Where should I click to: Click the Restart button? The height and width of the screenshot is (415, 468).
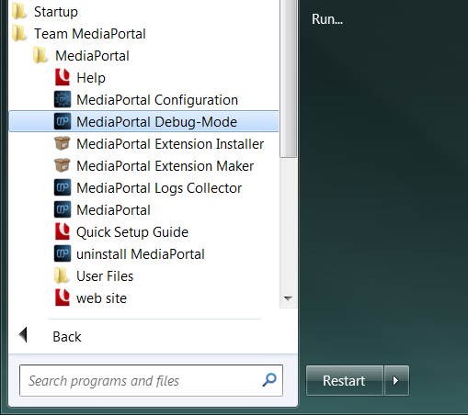click(x=345, y=381)
